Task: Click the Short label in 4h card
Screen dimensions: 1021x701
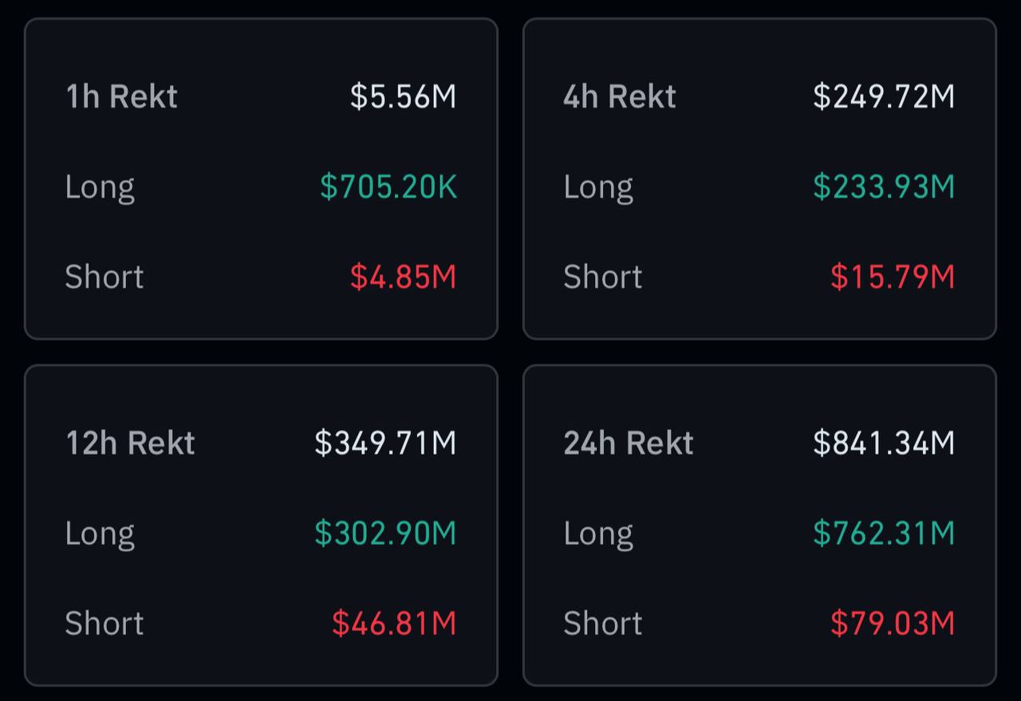Action: (602, 277)
